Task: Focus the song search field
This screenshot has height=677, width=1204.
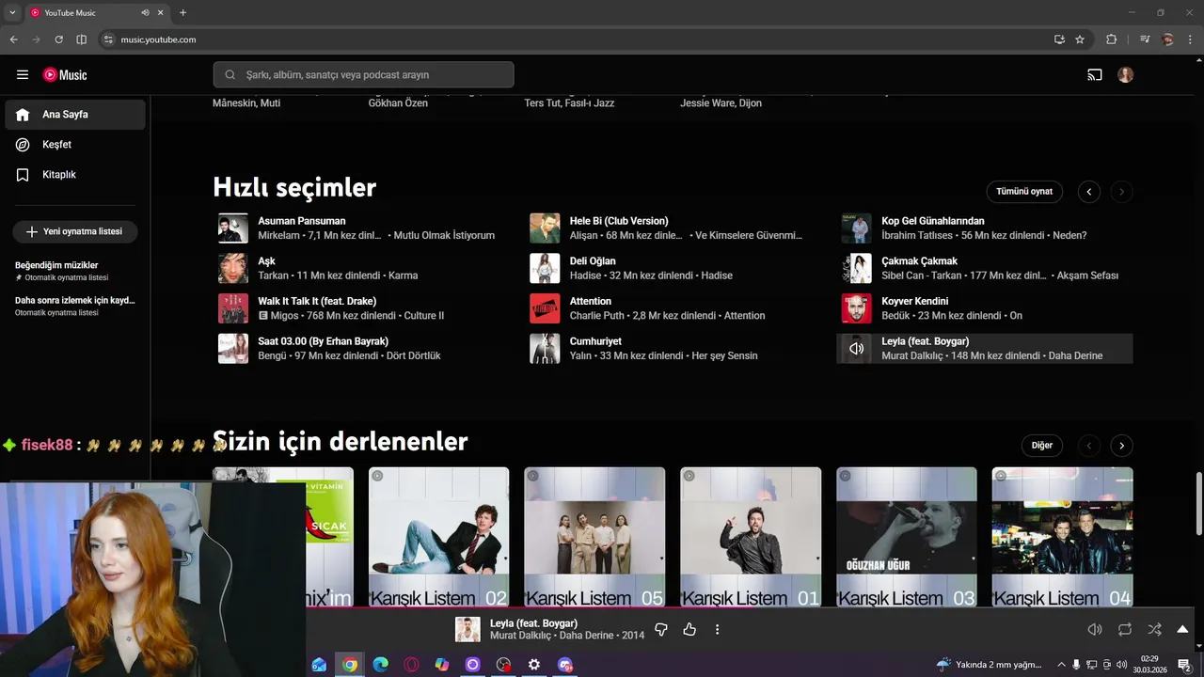Action: [x=363, y=75]
